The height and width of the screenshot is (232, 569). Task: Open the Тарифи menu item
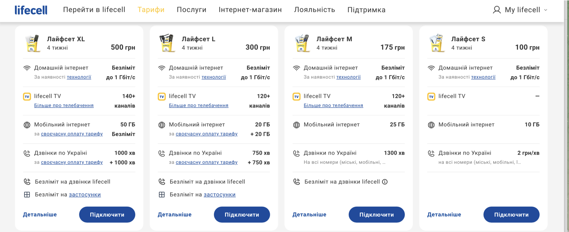151,10
